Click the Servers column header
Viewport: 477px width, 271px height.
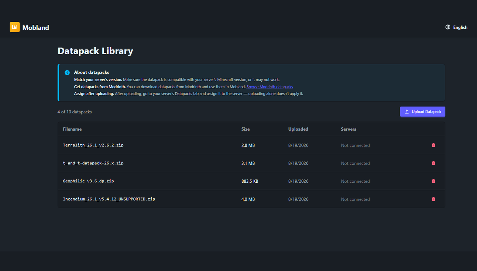point(349,129)
